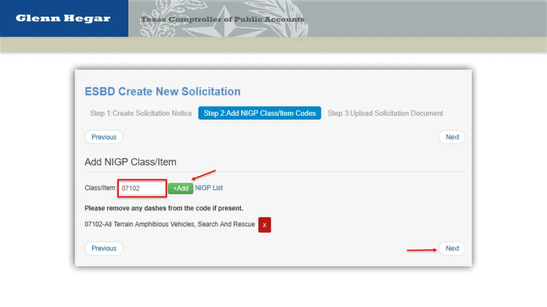Click the ESBD Create New Solicitation heading
This screenshot has width=547, height=307.
pos(162,91)
